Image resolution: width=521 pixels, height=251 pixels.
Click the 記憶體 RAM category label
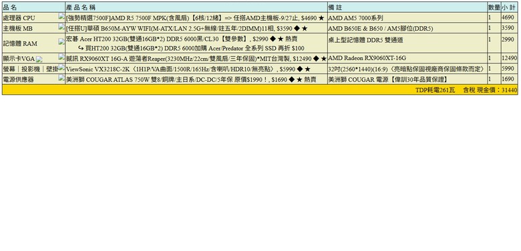tap(20, 43)
